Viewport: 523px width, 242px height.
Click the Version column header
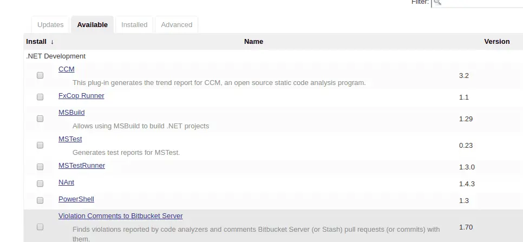496,42
